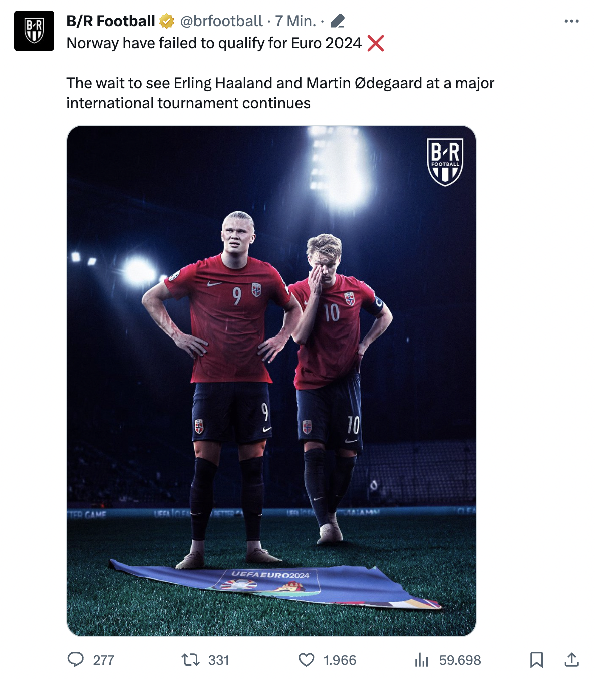The image size is (595, 679).
Task: Click the reply speech bubble icon
Action: 76,660
